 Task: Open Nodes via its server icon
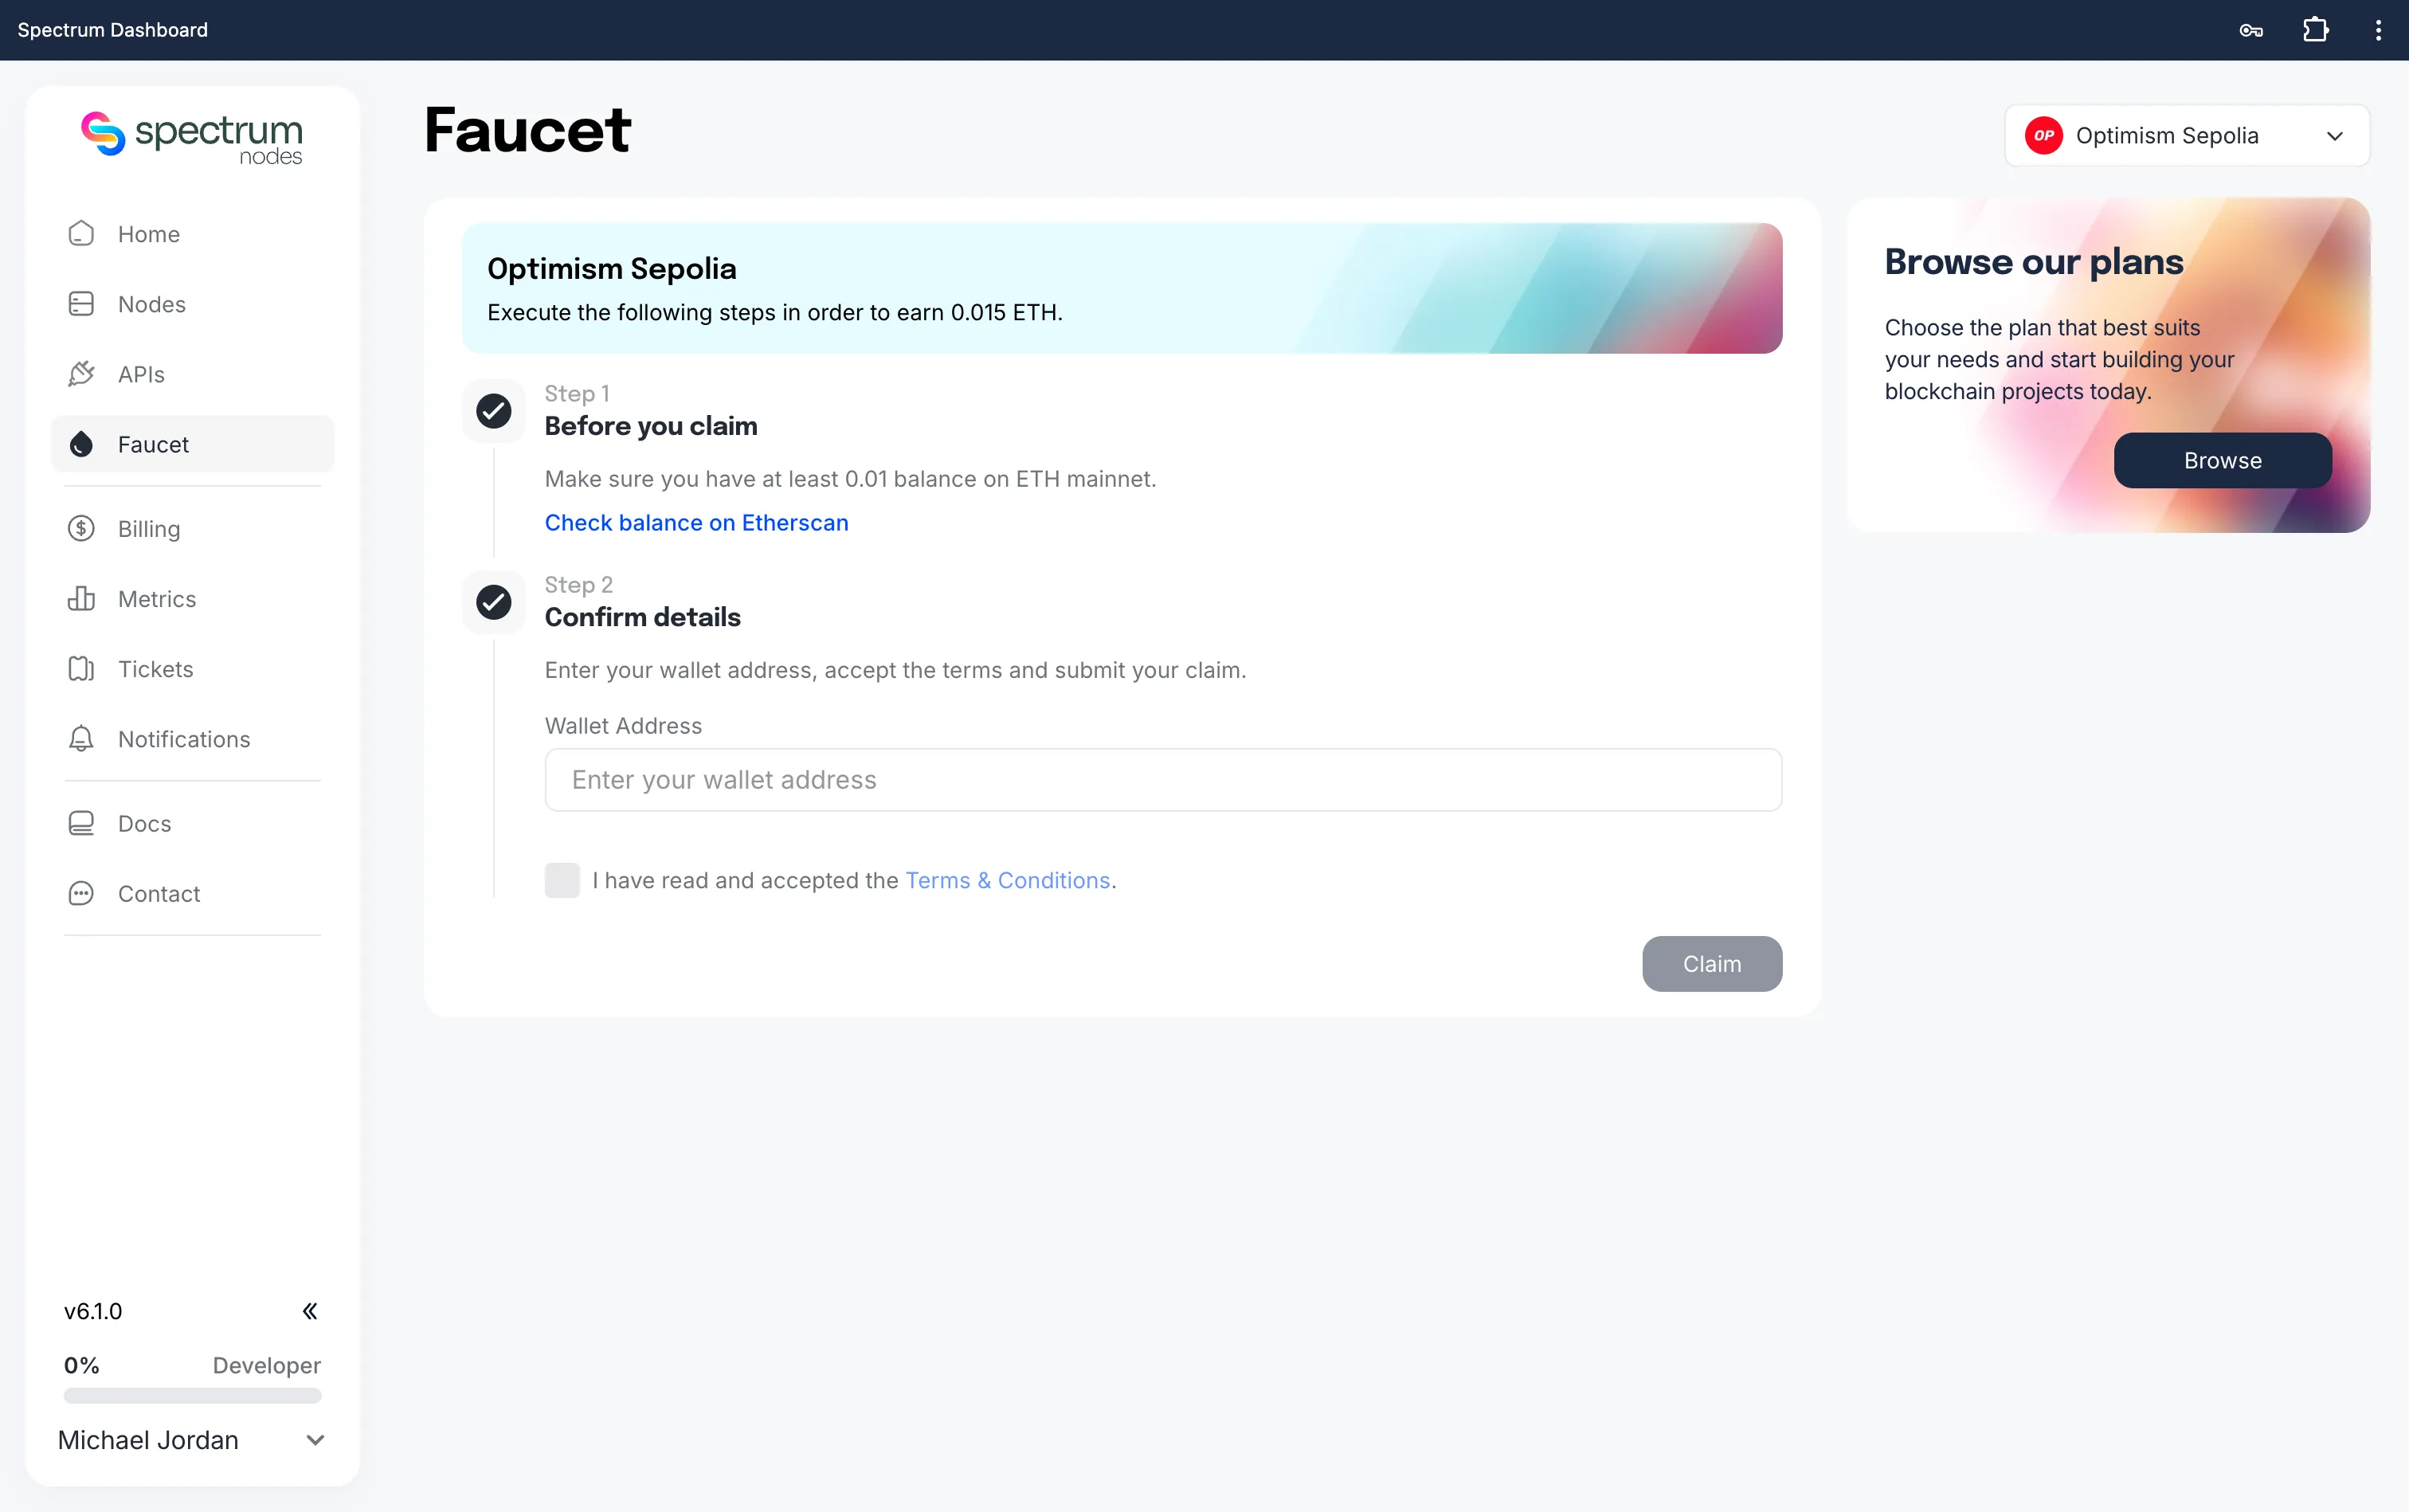(81, 303)
